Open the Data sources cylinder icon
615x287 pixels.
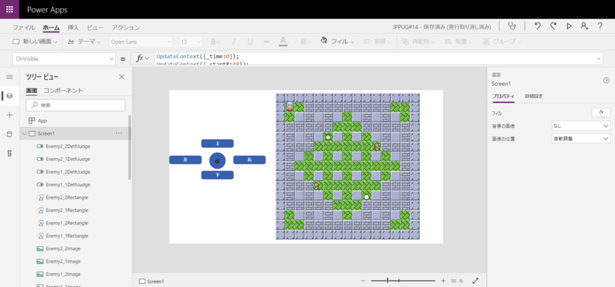point(9,135)
